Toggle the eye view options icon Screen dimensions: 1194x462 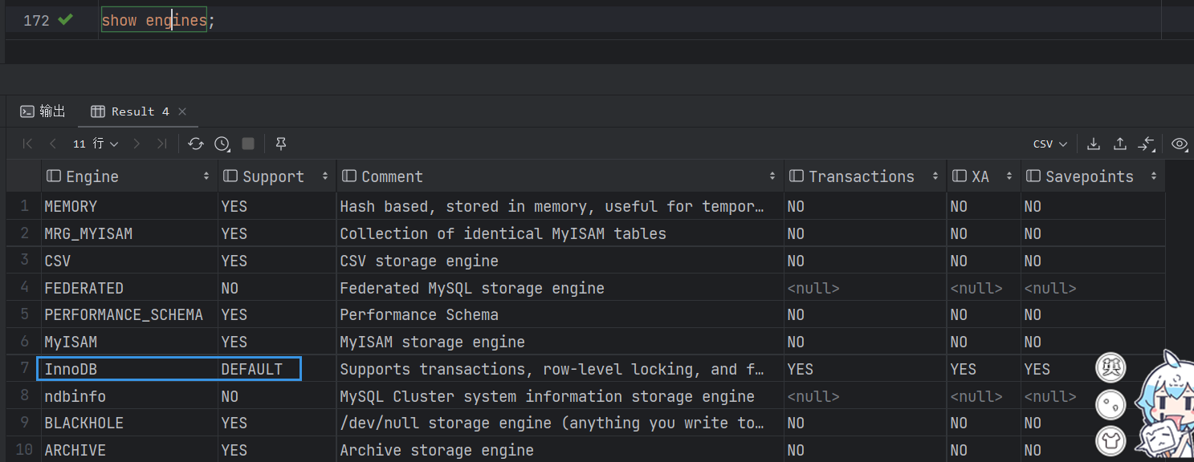click(1180, 144)
